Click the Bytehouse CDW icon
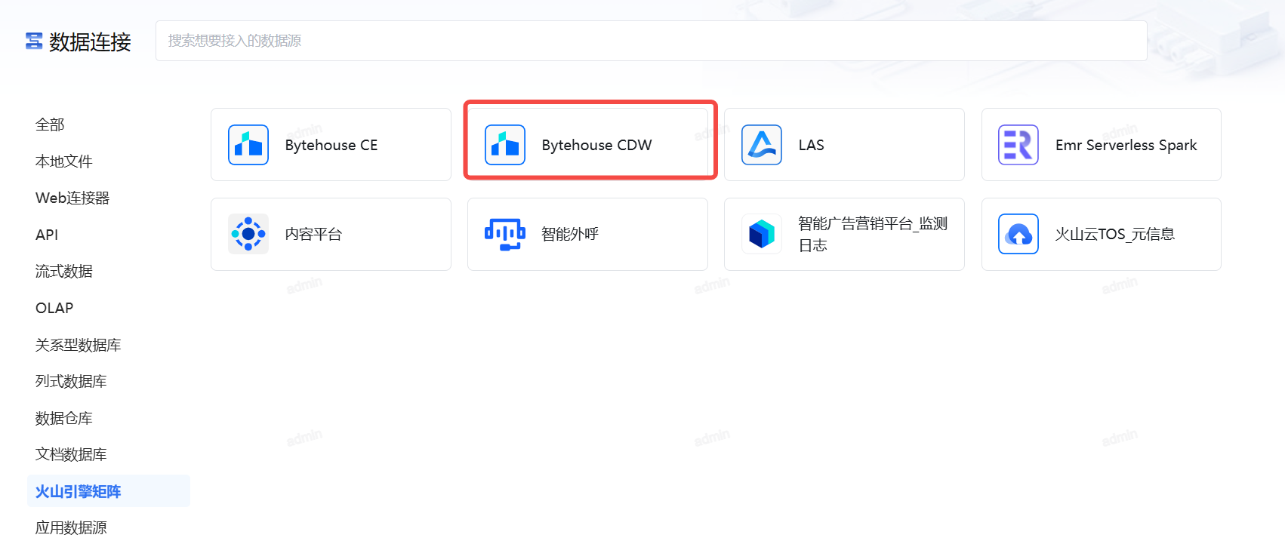 pyautogui.click(x=505, y=145)
